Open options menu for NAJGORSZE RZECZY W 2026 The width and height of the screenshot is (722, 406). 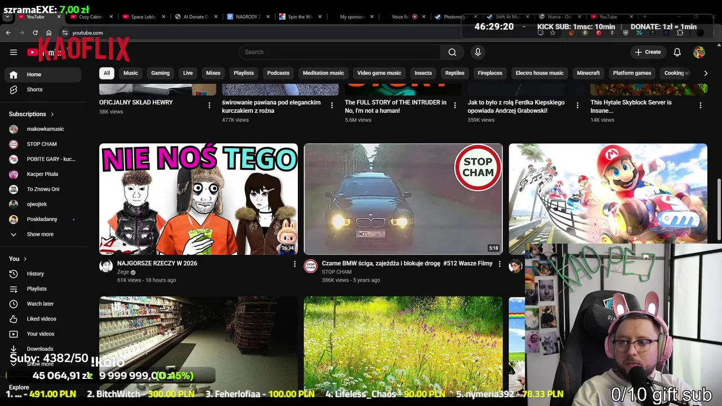coord(294,264)
